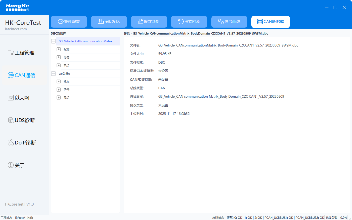Open DoIP诊断 using its cloud icon
The height and width of the screenshot is (220, 352).
[x=10, y=142]
